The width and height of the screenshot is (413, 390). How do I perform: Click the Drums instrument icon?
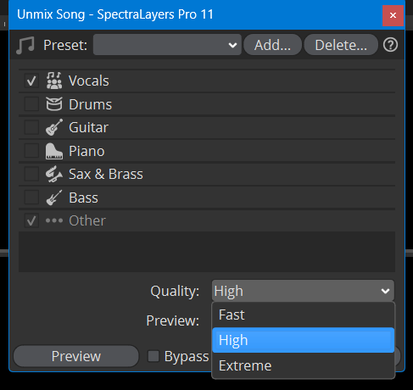pyautogui.click(x=54, y=104)
